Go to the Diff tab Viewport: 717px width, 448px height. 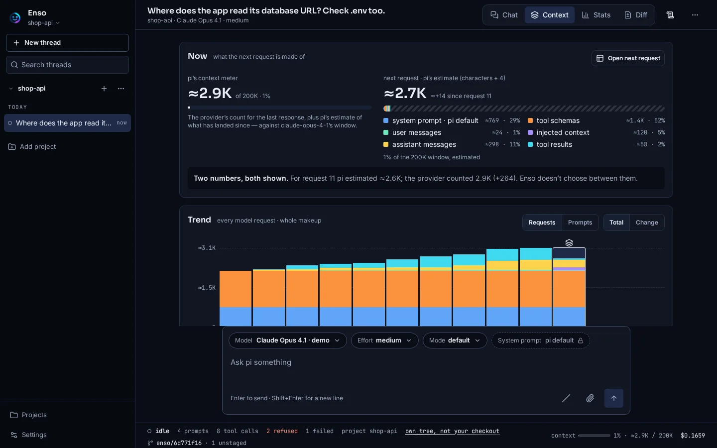[636, 15]
